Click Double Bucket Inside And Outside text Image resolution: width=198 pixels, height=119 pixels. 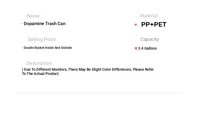pos(48,48)
